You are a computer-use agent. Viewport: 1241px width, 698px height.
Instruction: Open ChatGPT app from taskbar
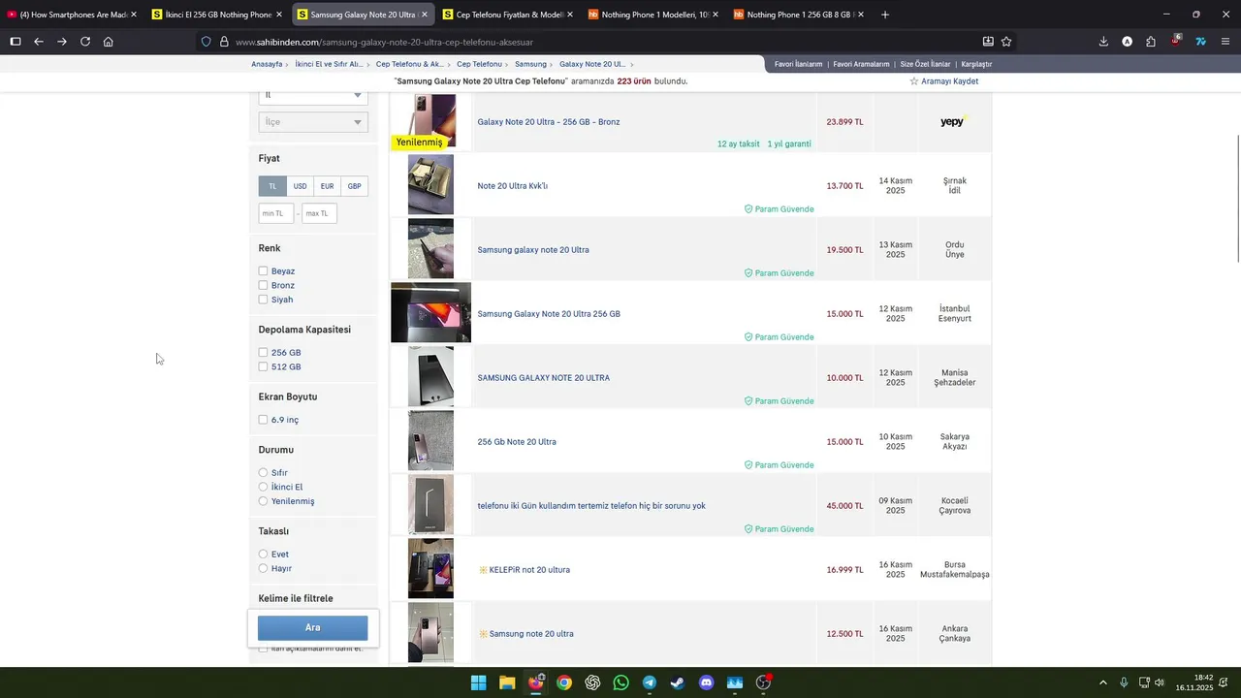coord(592,682)
